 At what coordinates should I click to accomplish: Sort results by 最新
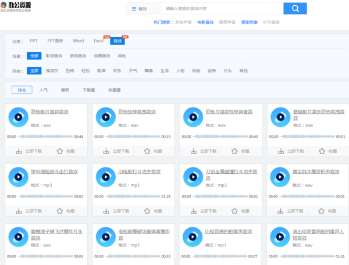(65, 90)
